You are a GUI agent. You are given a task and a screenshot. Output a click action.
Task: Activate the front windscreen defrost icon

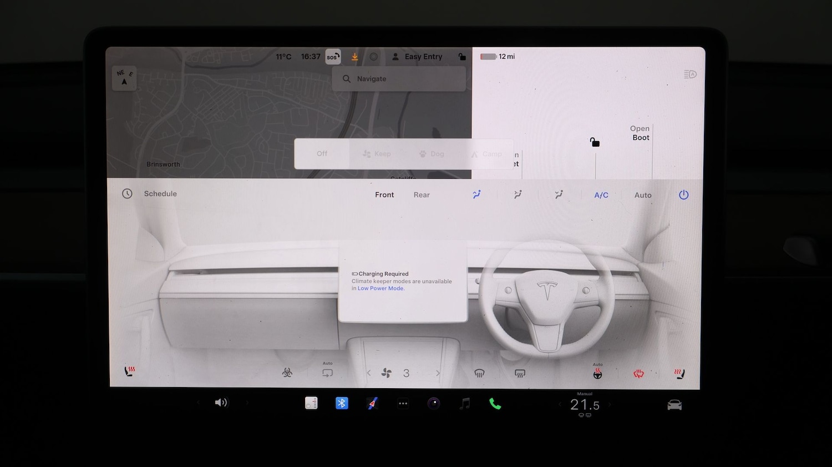(x=480, y=373)
